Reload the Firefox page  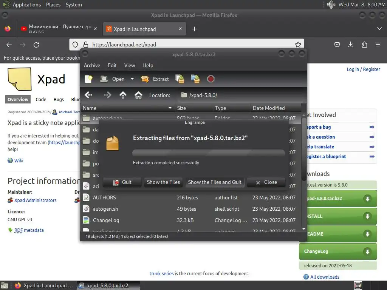tap(36, 45)
